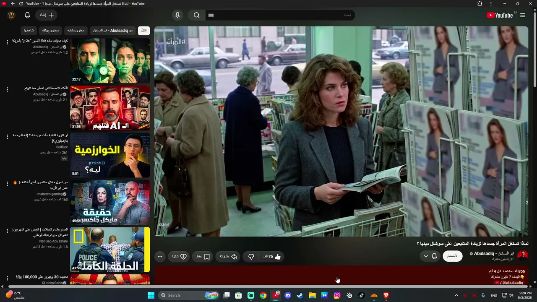Screen dimensions: 537x302
Task: Open the YouTube guide hamburger menu
Action: 523,15
